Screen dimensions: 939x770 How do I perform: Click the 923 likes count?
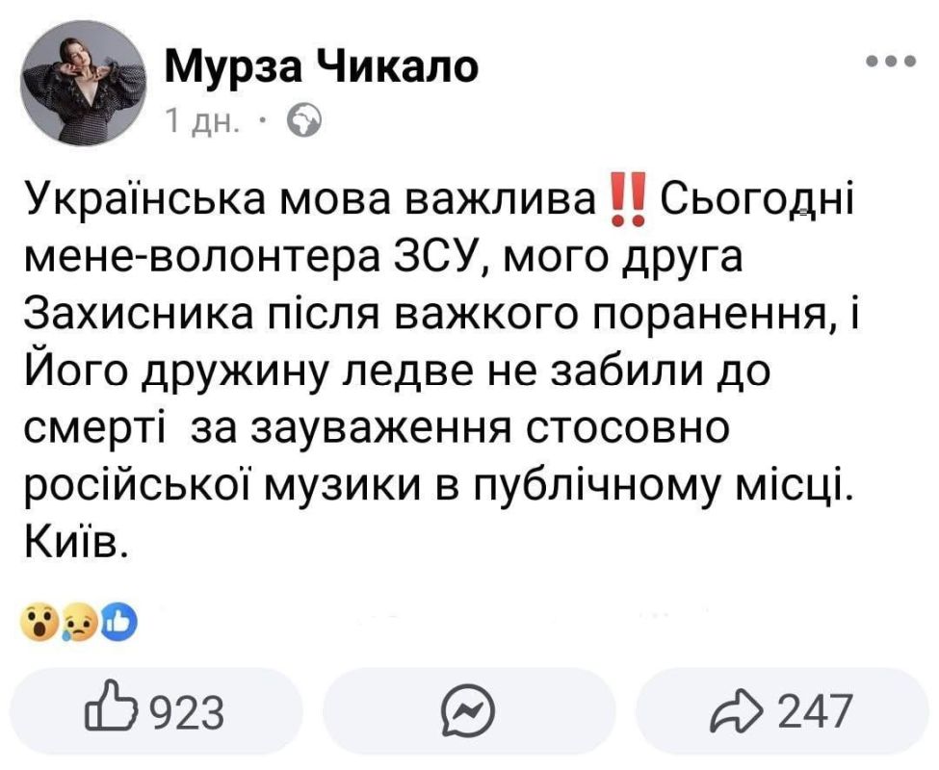[186, 712]
